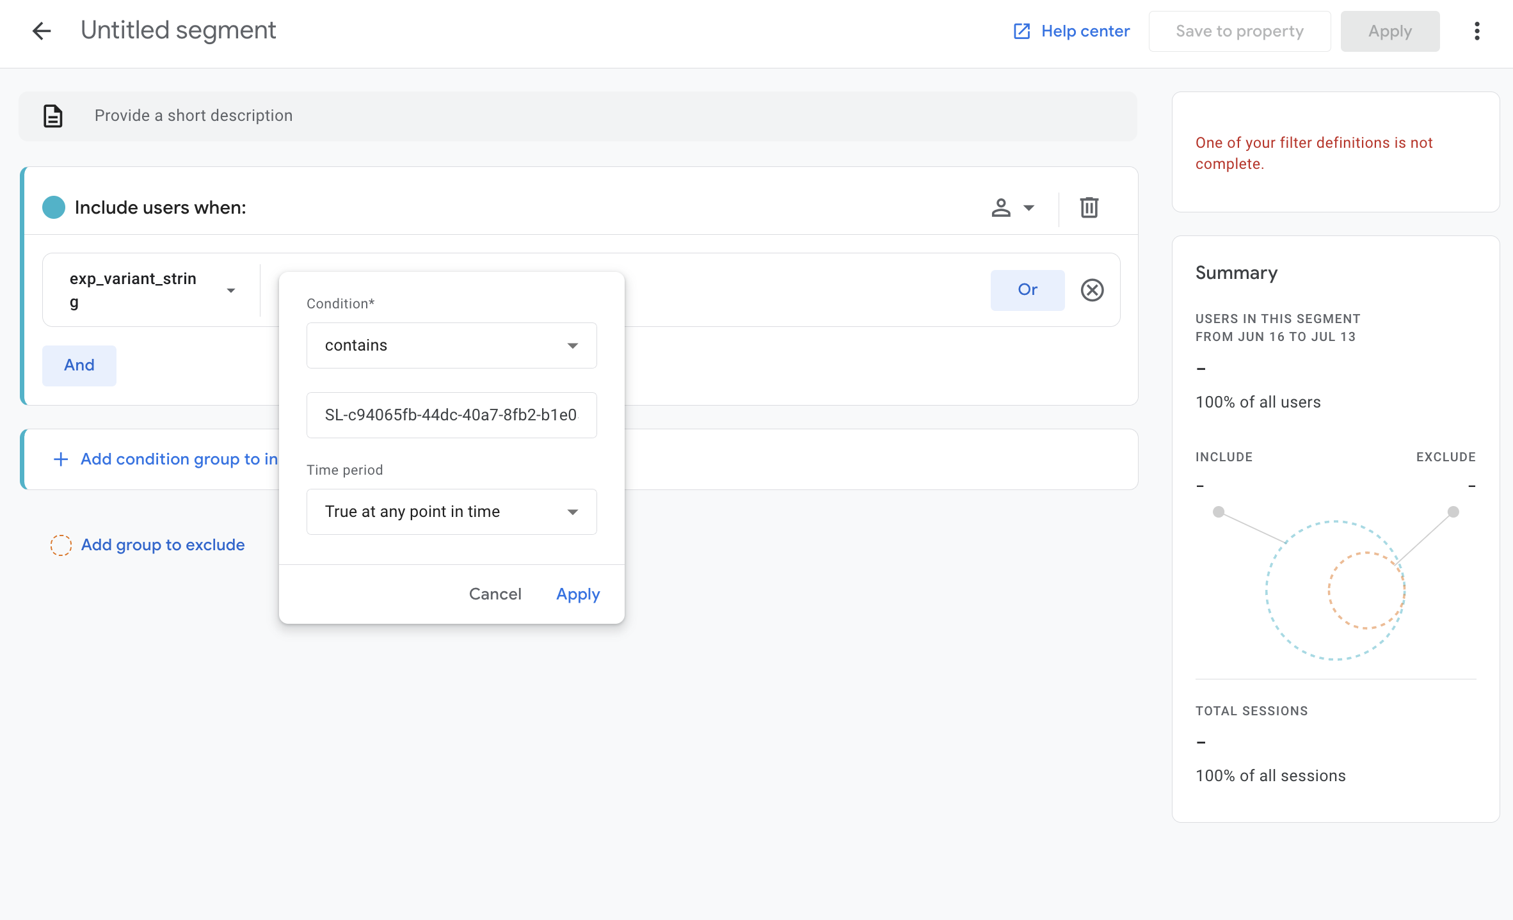Click the condition value text field
The height and width of the screenshot is (920, 1513).
click(x=451, y=415)
